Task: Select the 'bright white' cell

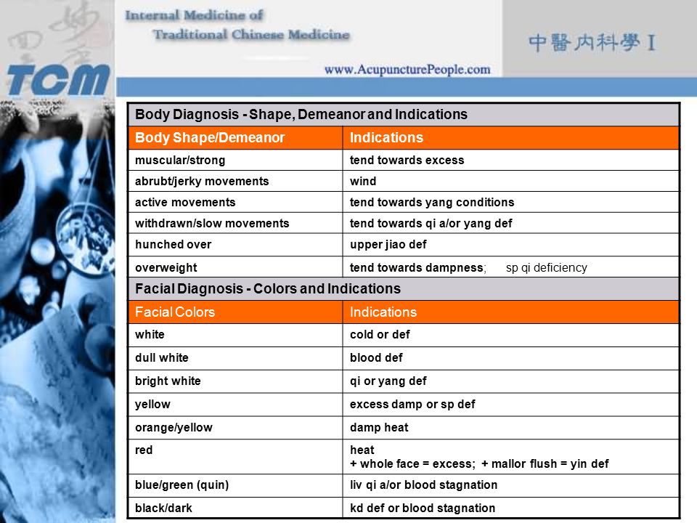Action: (235, 381)
